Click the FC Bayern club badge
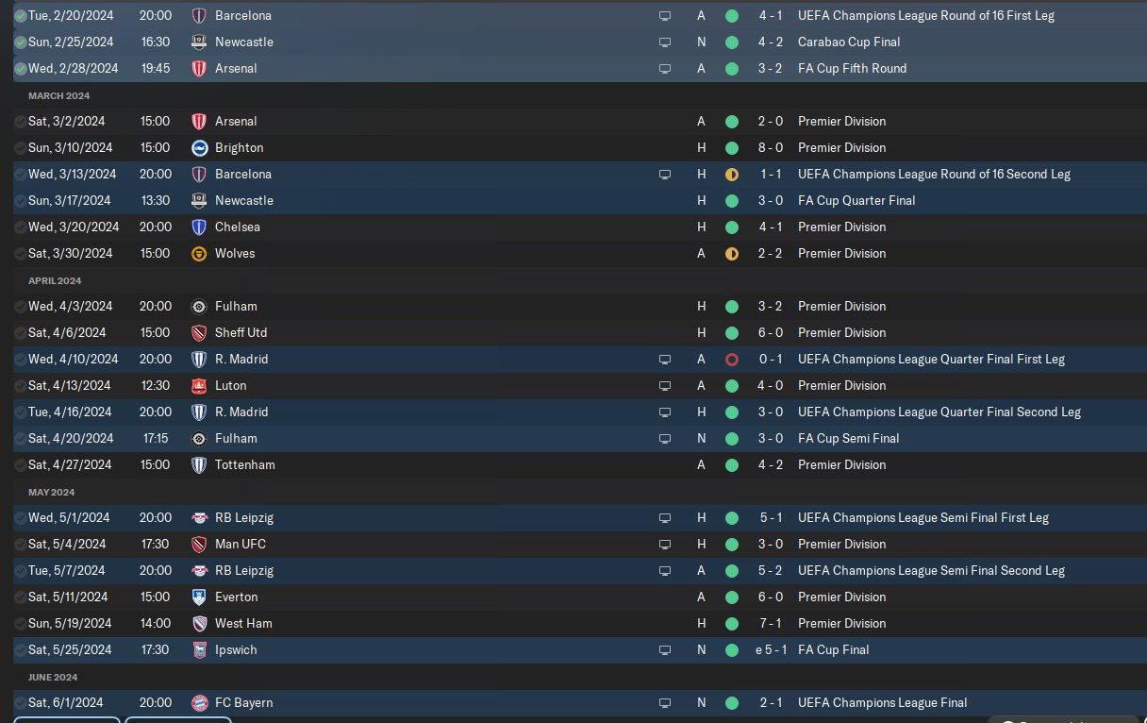 199,702
